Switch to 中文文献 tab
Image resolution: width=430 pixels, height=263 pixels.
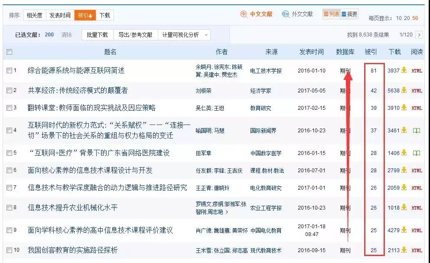click(x=257, y=14)
